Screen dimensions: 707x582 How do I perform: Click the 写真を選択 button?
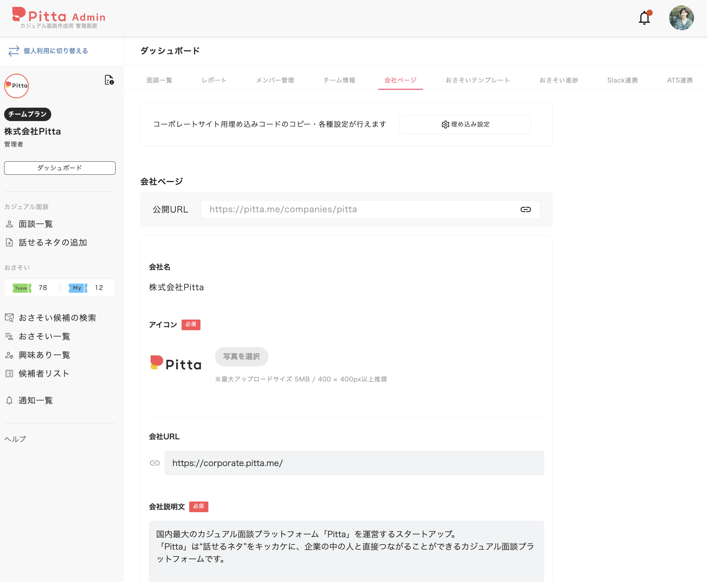(241, 357)
